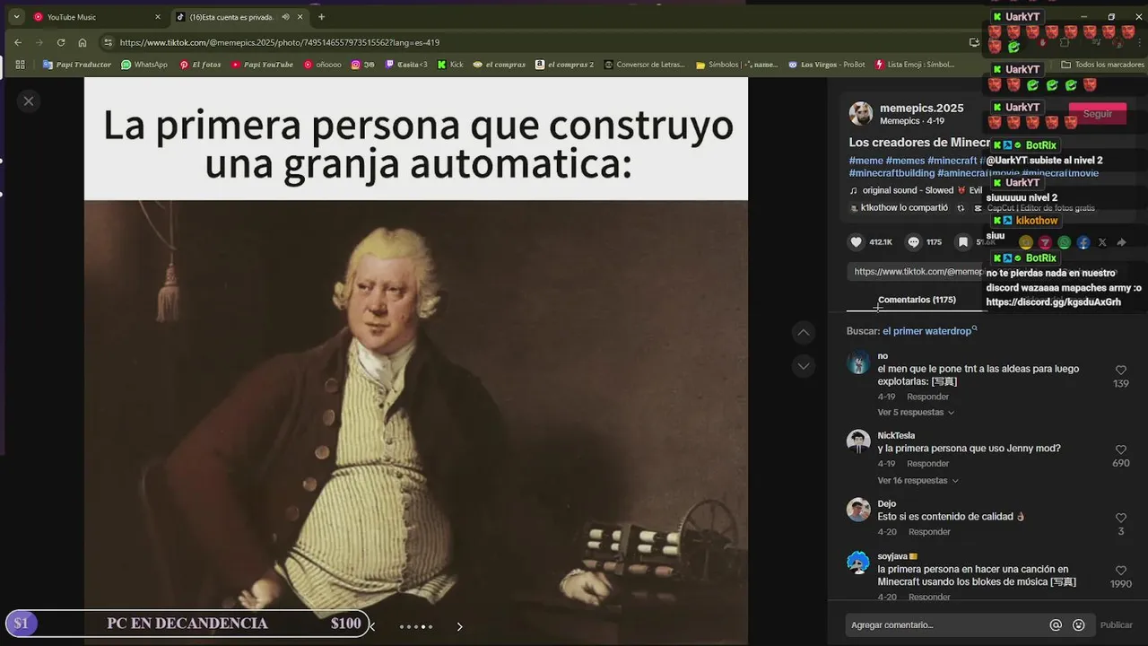Like the post with the 412.1K heart icon
1148x646 pixels.
tap(856, 242)
